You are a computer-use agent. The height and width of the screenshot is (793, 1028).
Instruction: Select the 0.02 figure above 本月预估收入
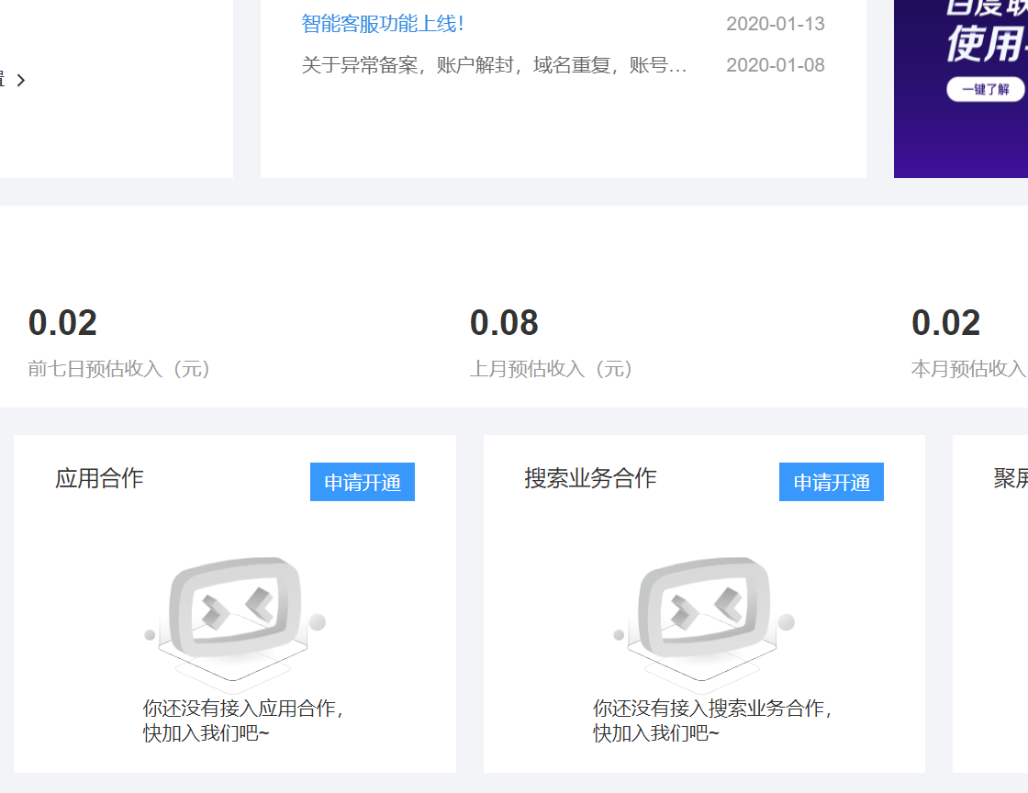tap(945, 323)
